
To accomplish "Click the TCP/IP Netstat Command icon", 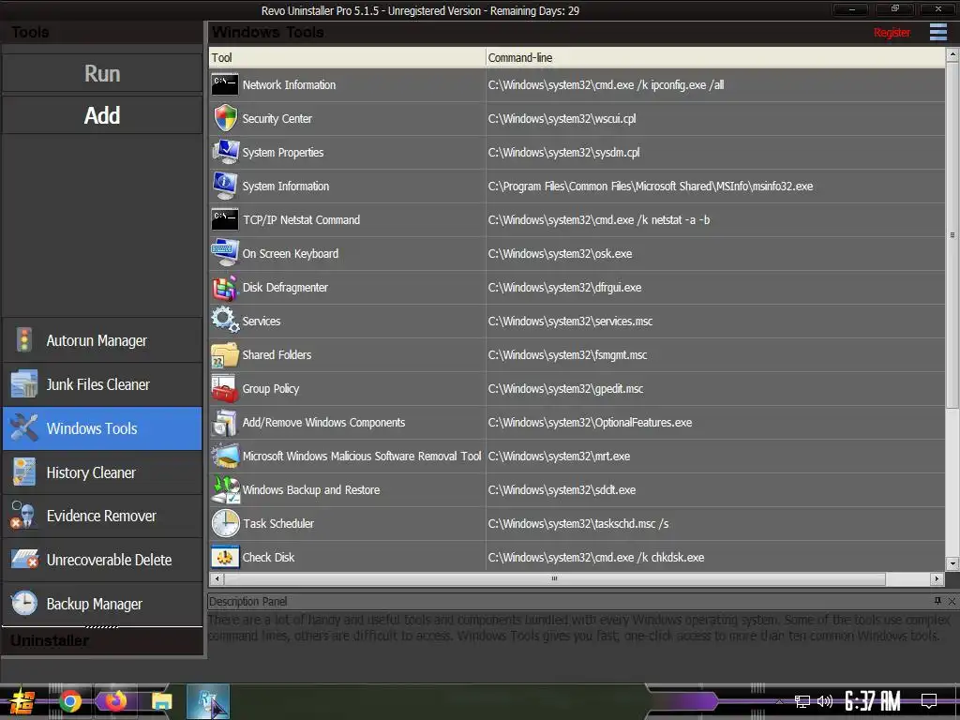I will [x=225, y=219].
